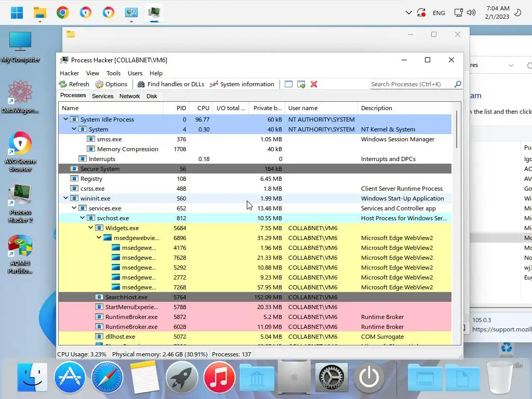Select the Registry process row
Viewport: 532px width, 399px height.
point(255,179)
